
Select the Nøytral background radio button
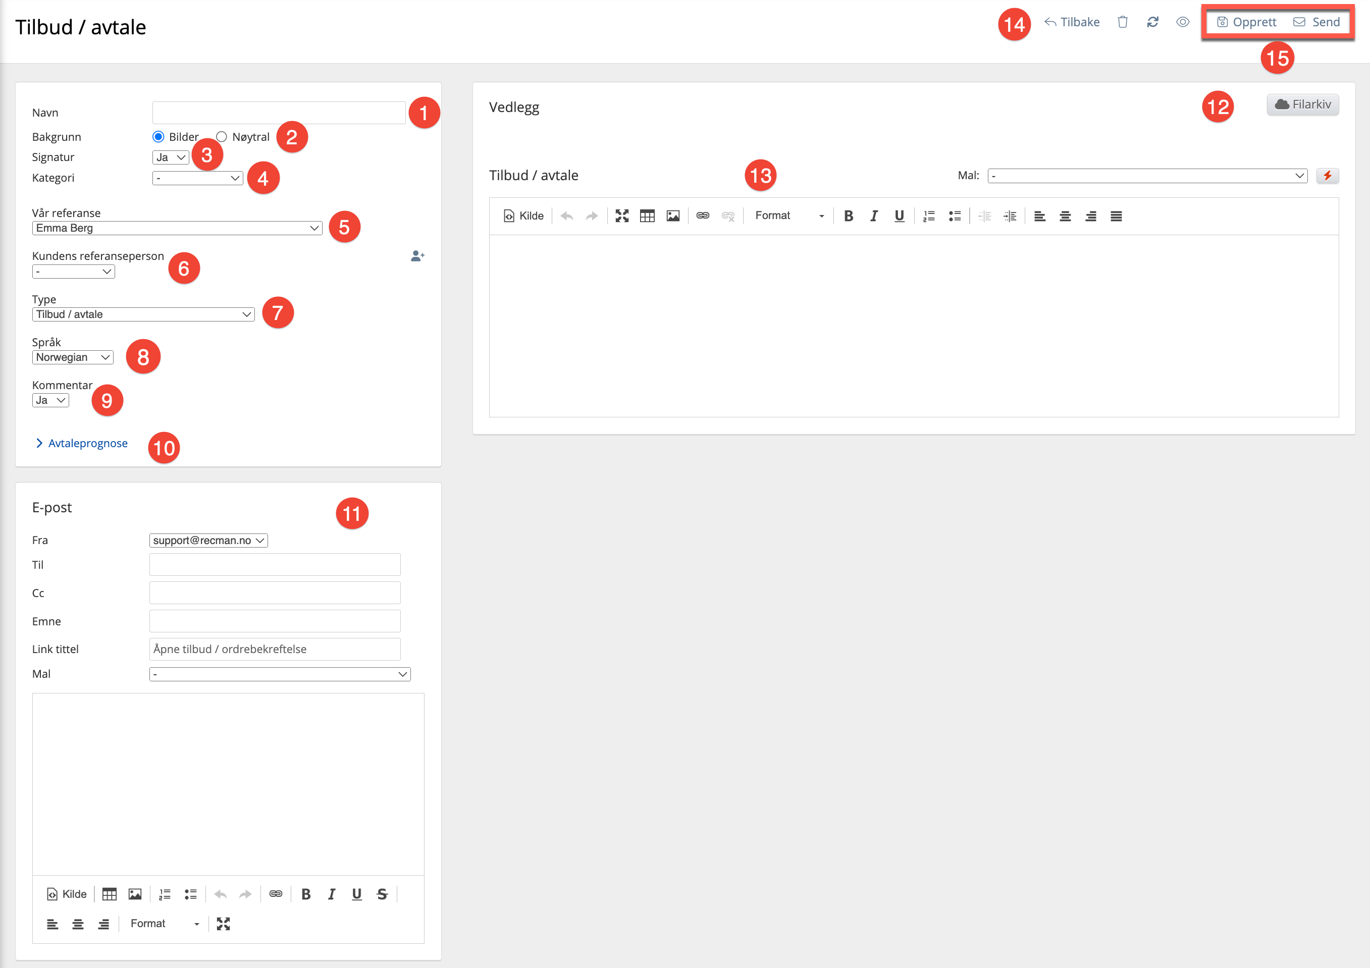click(222, 137)
